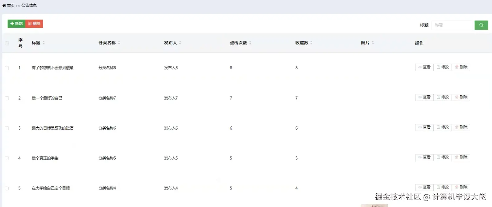Click 查看 for 远大的目标是成功的磁石
492x207 pixels.
point(424,127)
